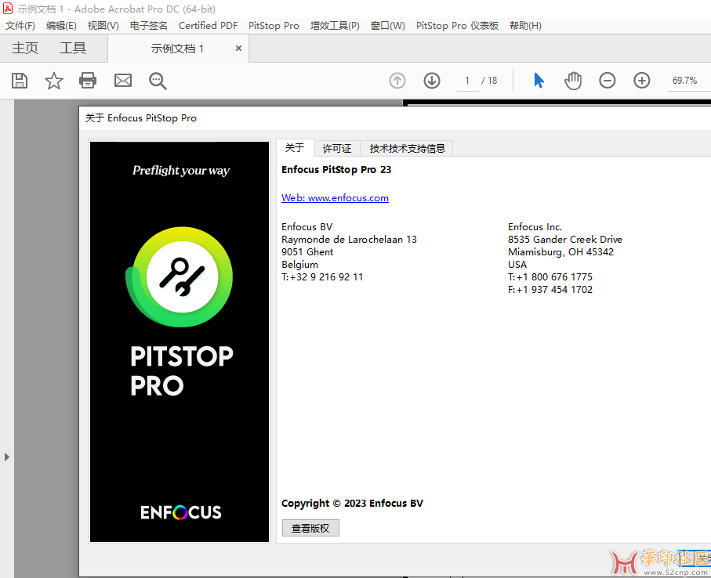Image resolution: width=711 pixels, height=578 pixels.
Task: Open the 视图(V) menu
Action: click(103, 26)
